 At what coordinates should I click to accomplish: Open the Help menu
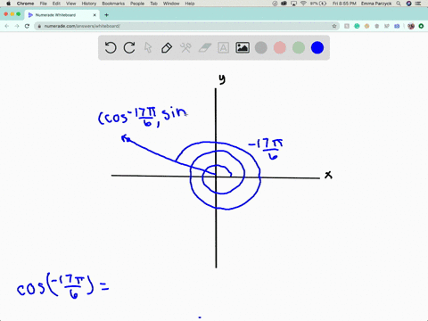pyautogui.click(x=190, y=4)
